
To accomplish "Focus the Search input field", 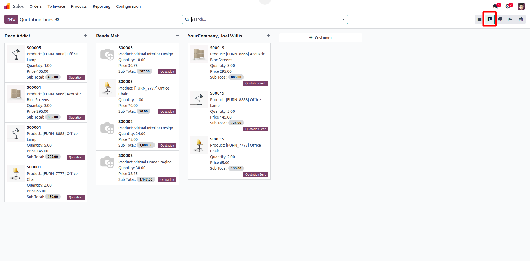I will (264, 19).
